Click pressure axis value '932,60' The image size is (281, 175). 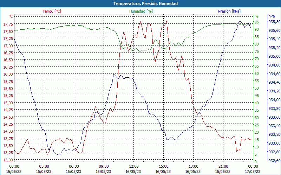(x=274, y=161)
